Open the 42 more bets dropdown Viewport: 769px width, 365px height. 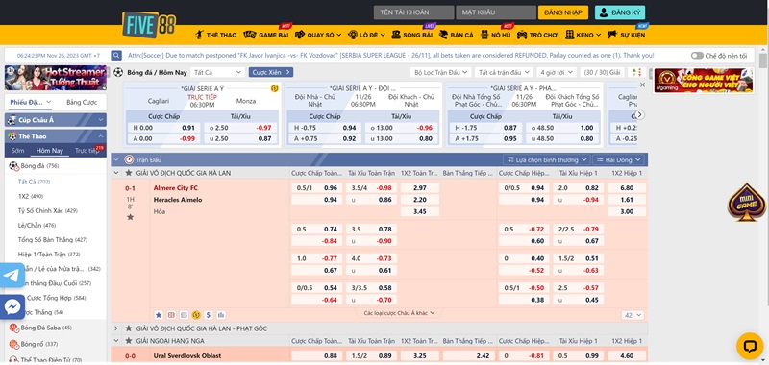[633, 315]
